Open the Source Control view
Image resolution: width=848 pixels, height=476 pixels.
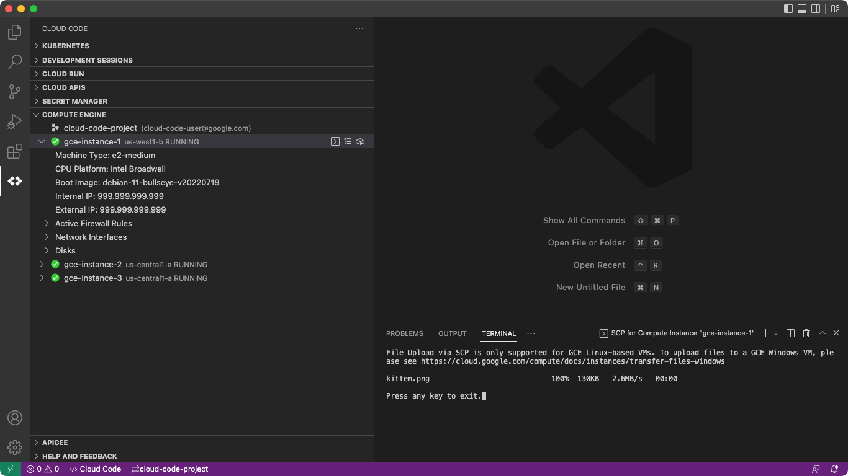tap(15, 92)
